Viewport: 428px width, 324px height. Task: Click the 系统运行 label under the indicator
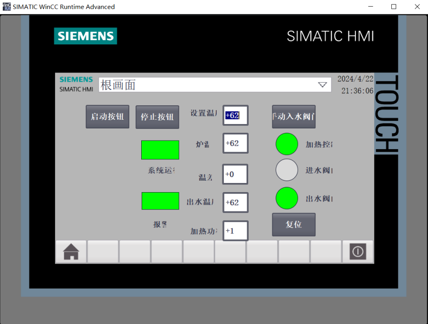161,170
